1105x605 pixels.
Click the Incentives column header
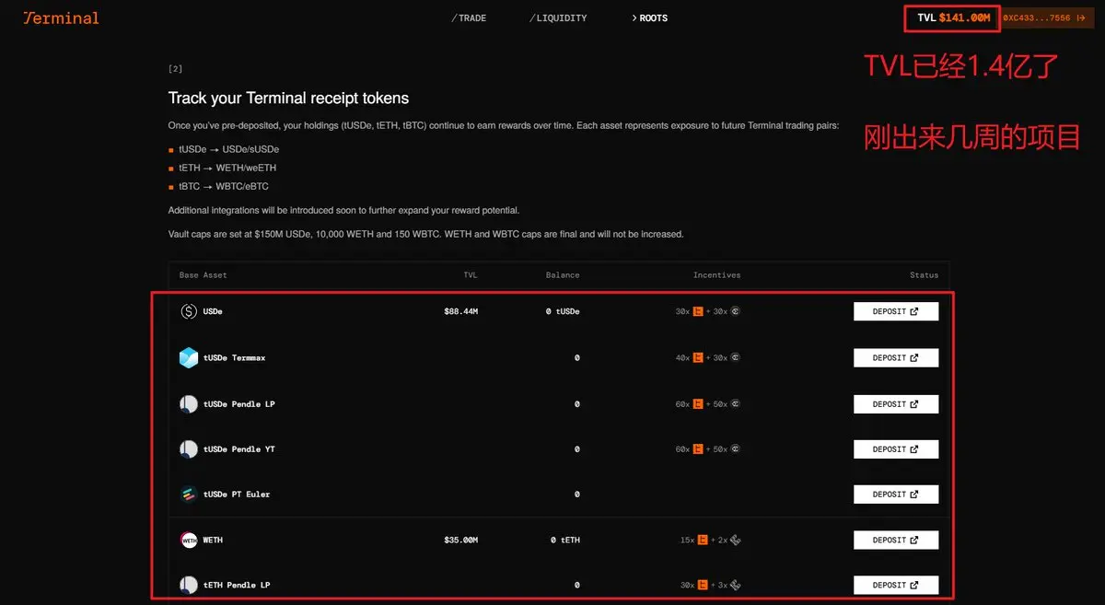coord(716,275)
